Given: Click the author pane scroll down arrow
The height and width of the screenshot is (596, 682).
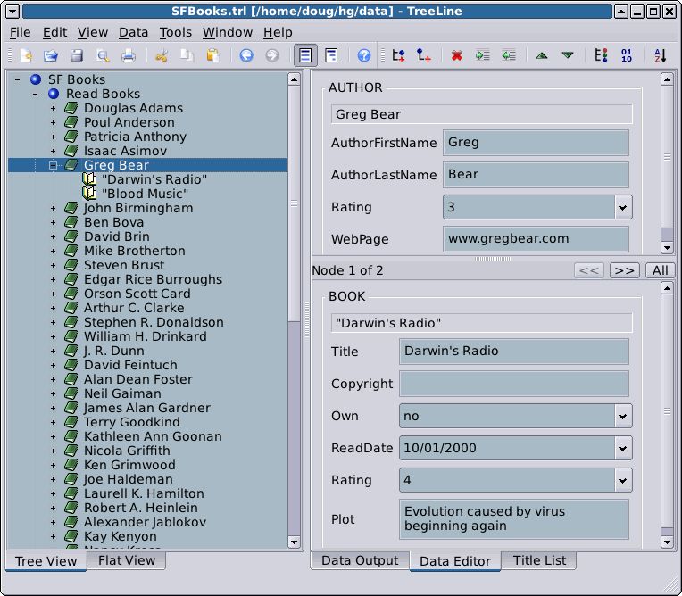Looking at the screenshot, I should click(x=667, y=248).
